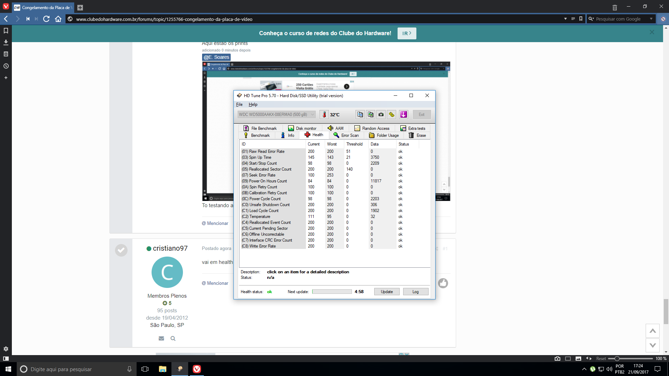
Task: Open closed tabs trash can icon
Action: point(615,7)
